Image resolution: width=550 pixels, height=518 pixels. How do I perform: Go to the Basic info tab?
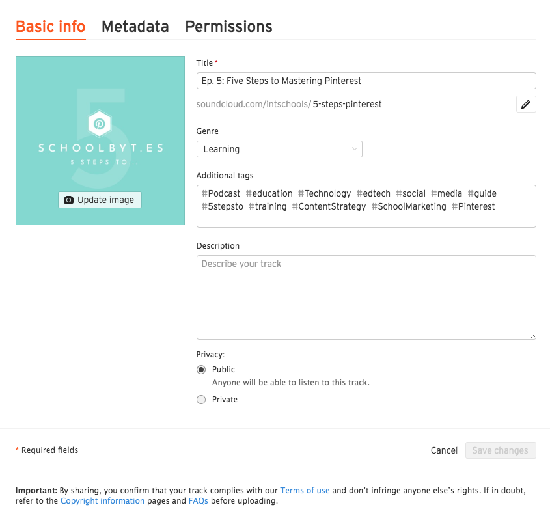(51, 27)
